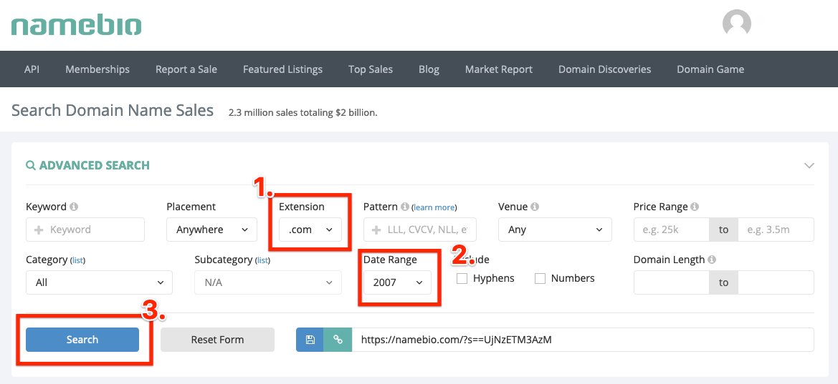Go to Memberships page
The width and height of the screenshot is (838, 384).
point(97,69)
